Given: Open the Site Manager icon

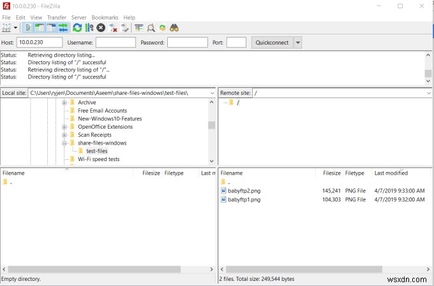Looking at the screenshot, I should coord(6,28).
